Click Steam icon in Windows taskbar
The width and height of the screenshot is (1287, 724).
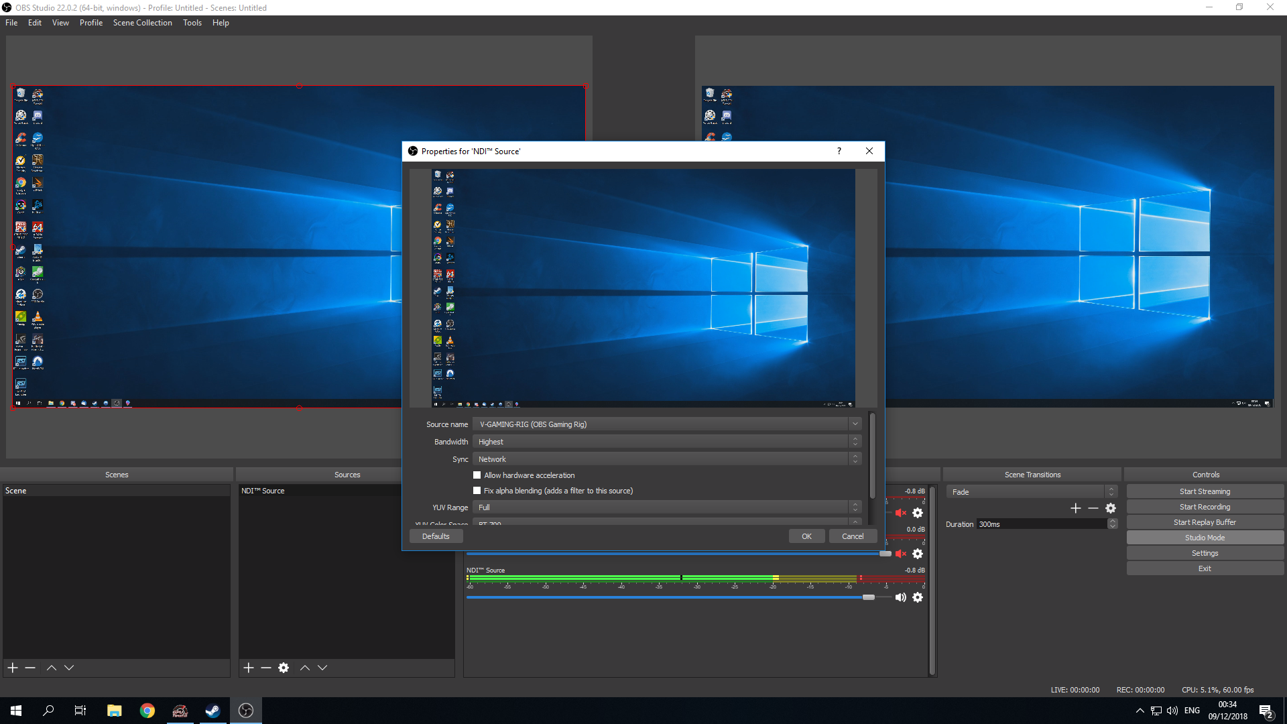pos(213,710)
